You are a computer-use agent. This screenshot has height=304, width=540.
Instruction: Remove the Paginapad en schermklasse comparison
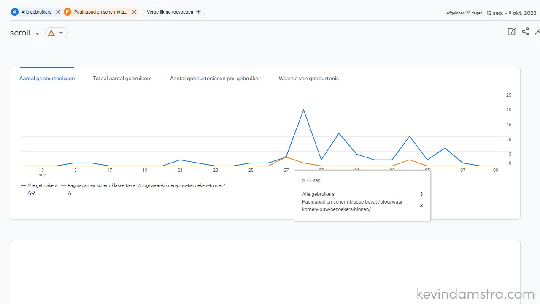pos(134,12)
